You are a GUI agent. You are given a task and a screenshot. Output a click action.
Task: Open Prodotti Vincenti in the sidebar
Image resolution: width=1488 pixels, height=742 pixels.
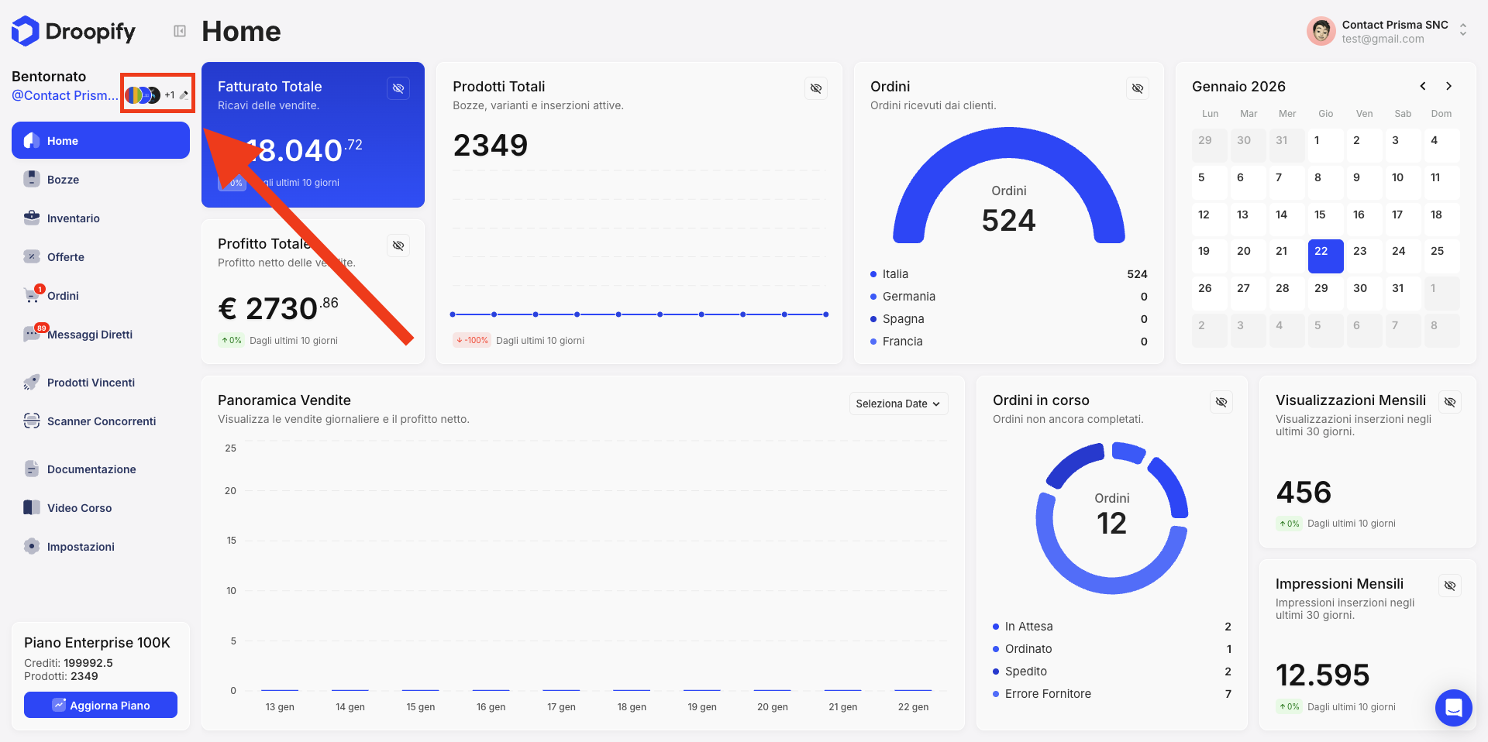pyautogui.click(x=91, y=383)
